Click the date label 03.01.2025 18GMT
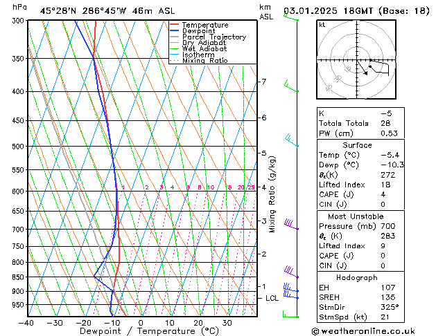Viewport: 436px width, 336px height. coord(328,11)
